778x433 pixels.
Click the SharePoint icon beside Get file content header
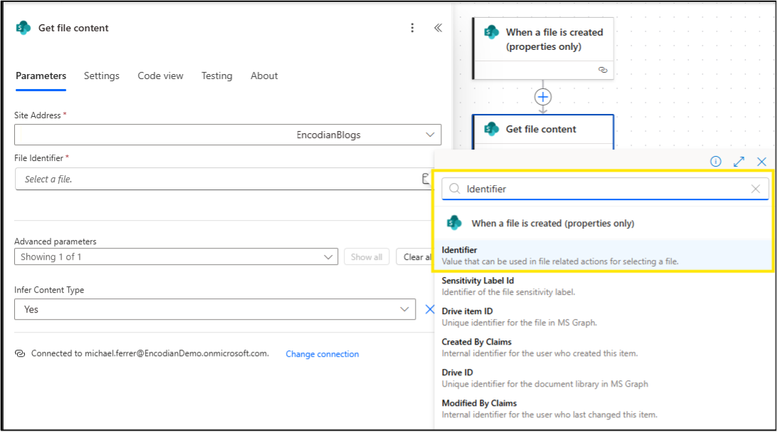click(22, 28)
